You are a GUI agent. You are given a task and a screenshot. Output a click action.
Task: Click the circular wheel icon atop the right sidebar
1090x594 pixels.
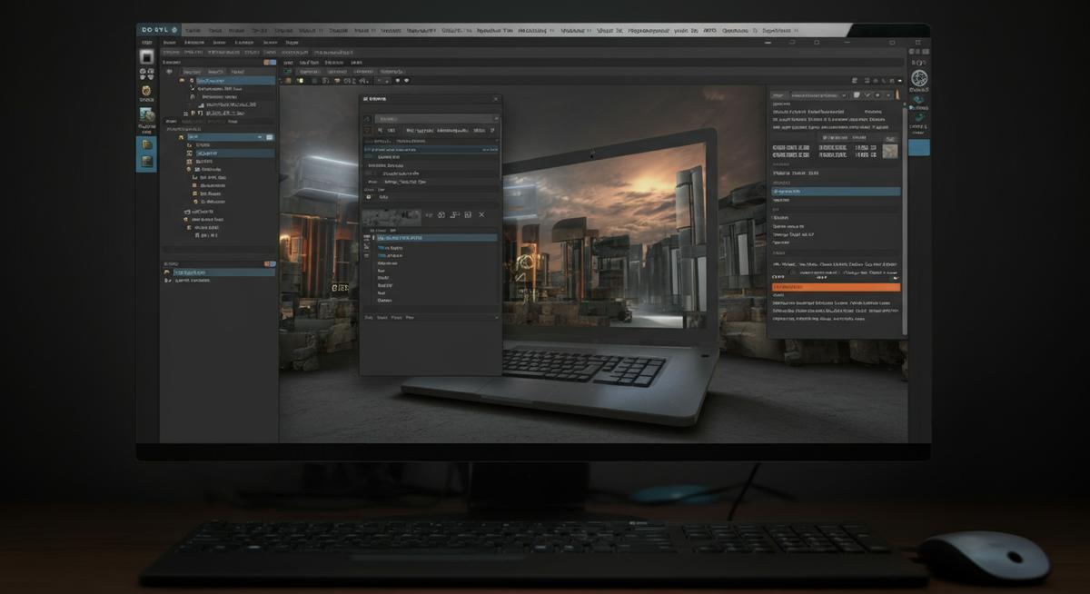click(x=919, y=77)
